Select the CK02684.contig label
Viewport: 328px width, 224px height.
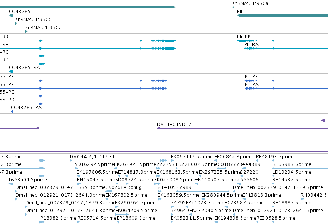[123, 187]
